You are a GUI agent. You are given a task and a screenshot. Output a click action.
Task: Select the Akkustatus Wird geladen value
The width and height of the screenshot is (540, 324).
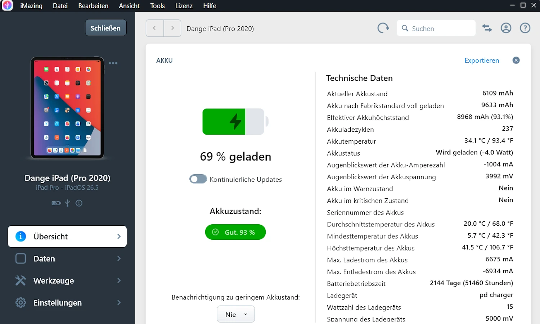(474, 152)
